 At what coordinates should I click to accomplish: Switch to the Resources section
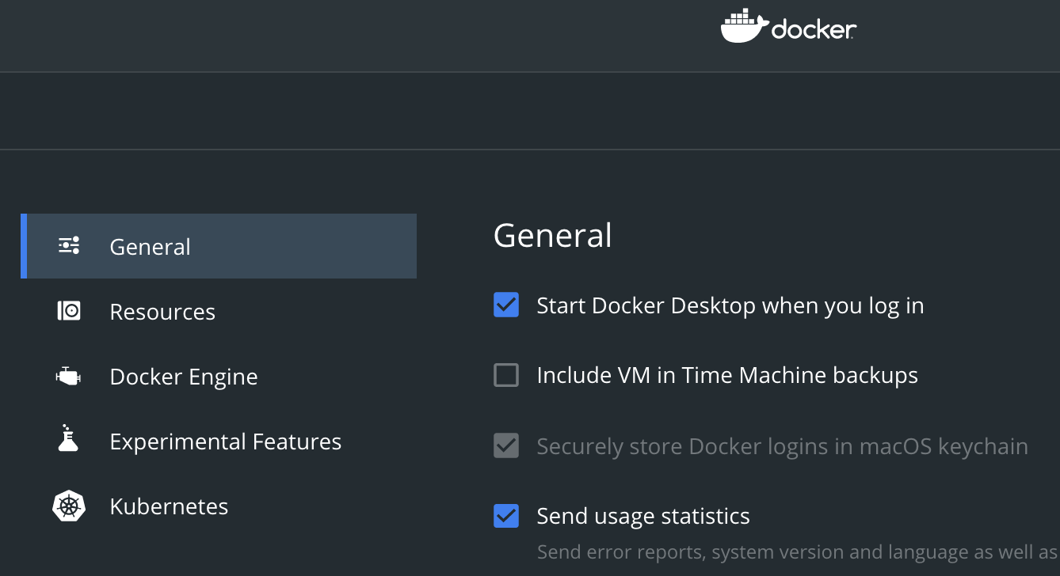coord(219,311)
